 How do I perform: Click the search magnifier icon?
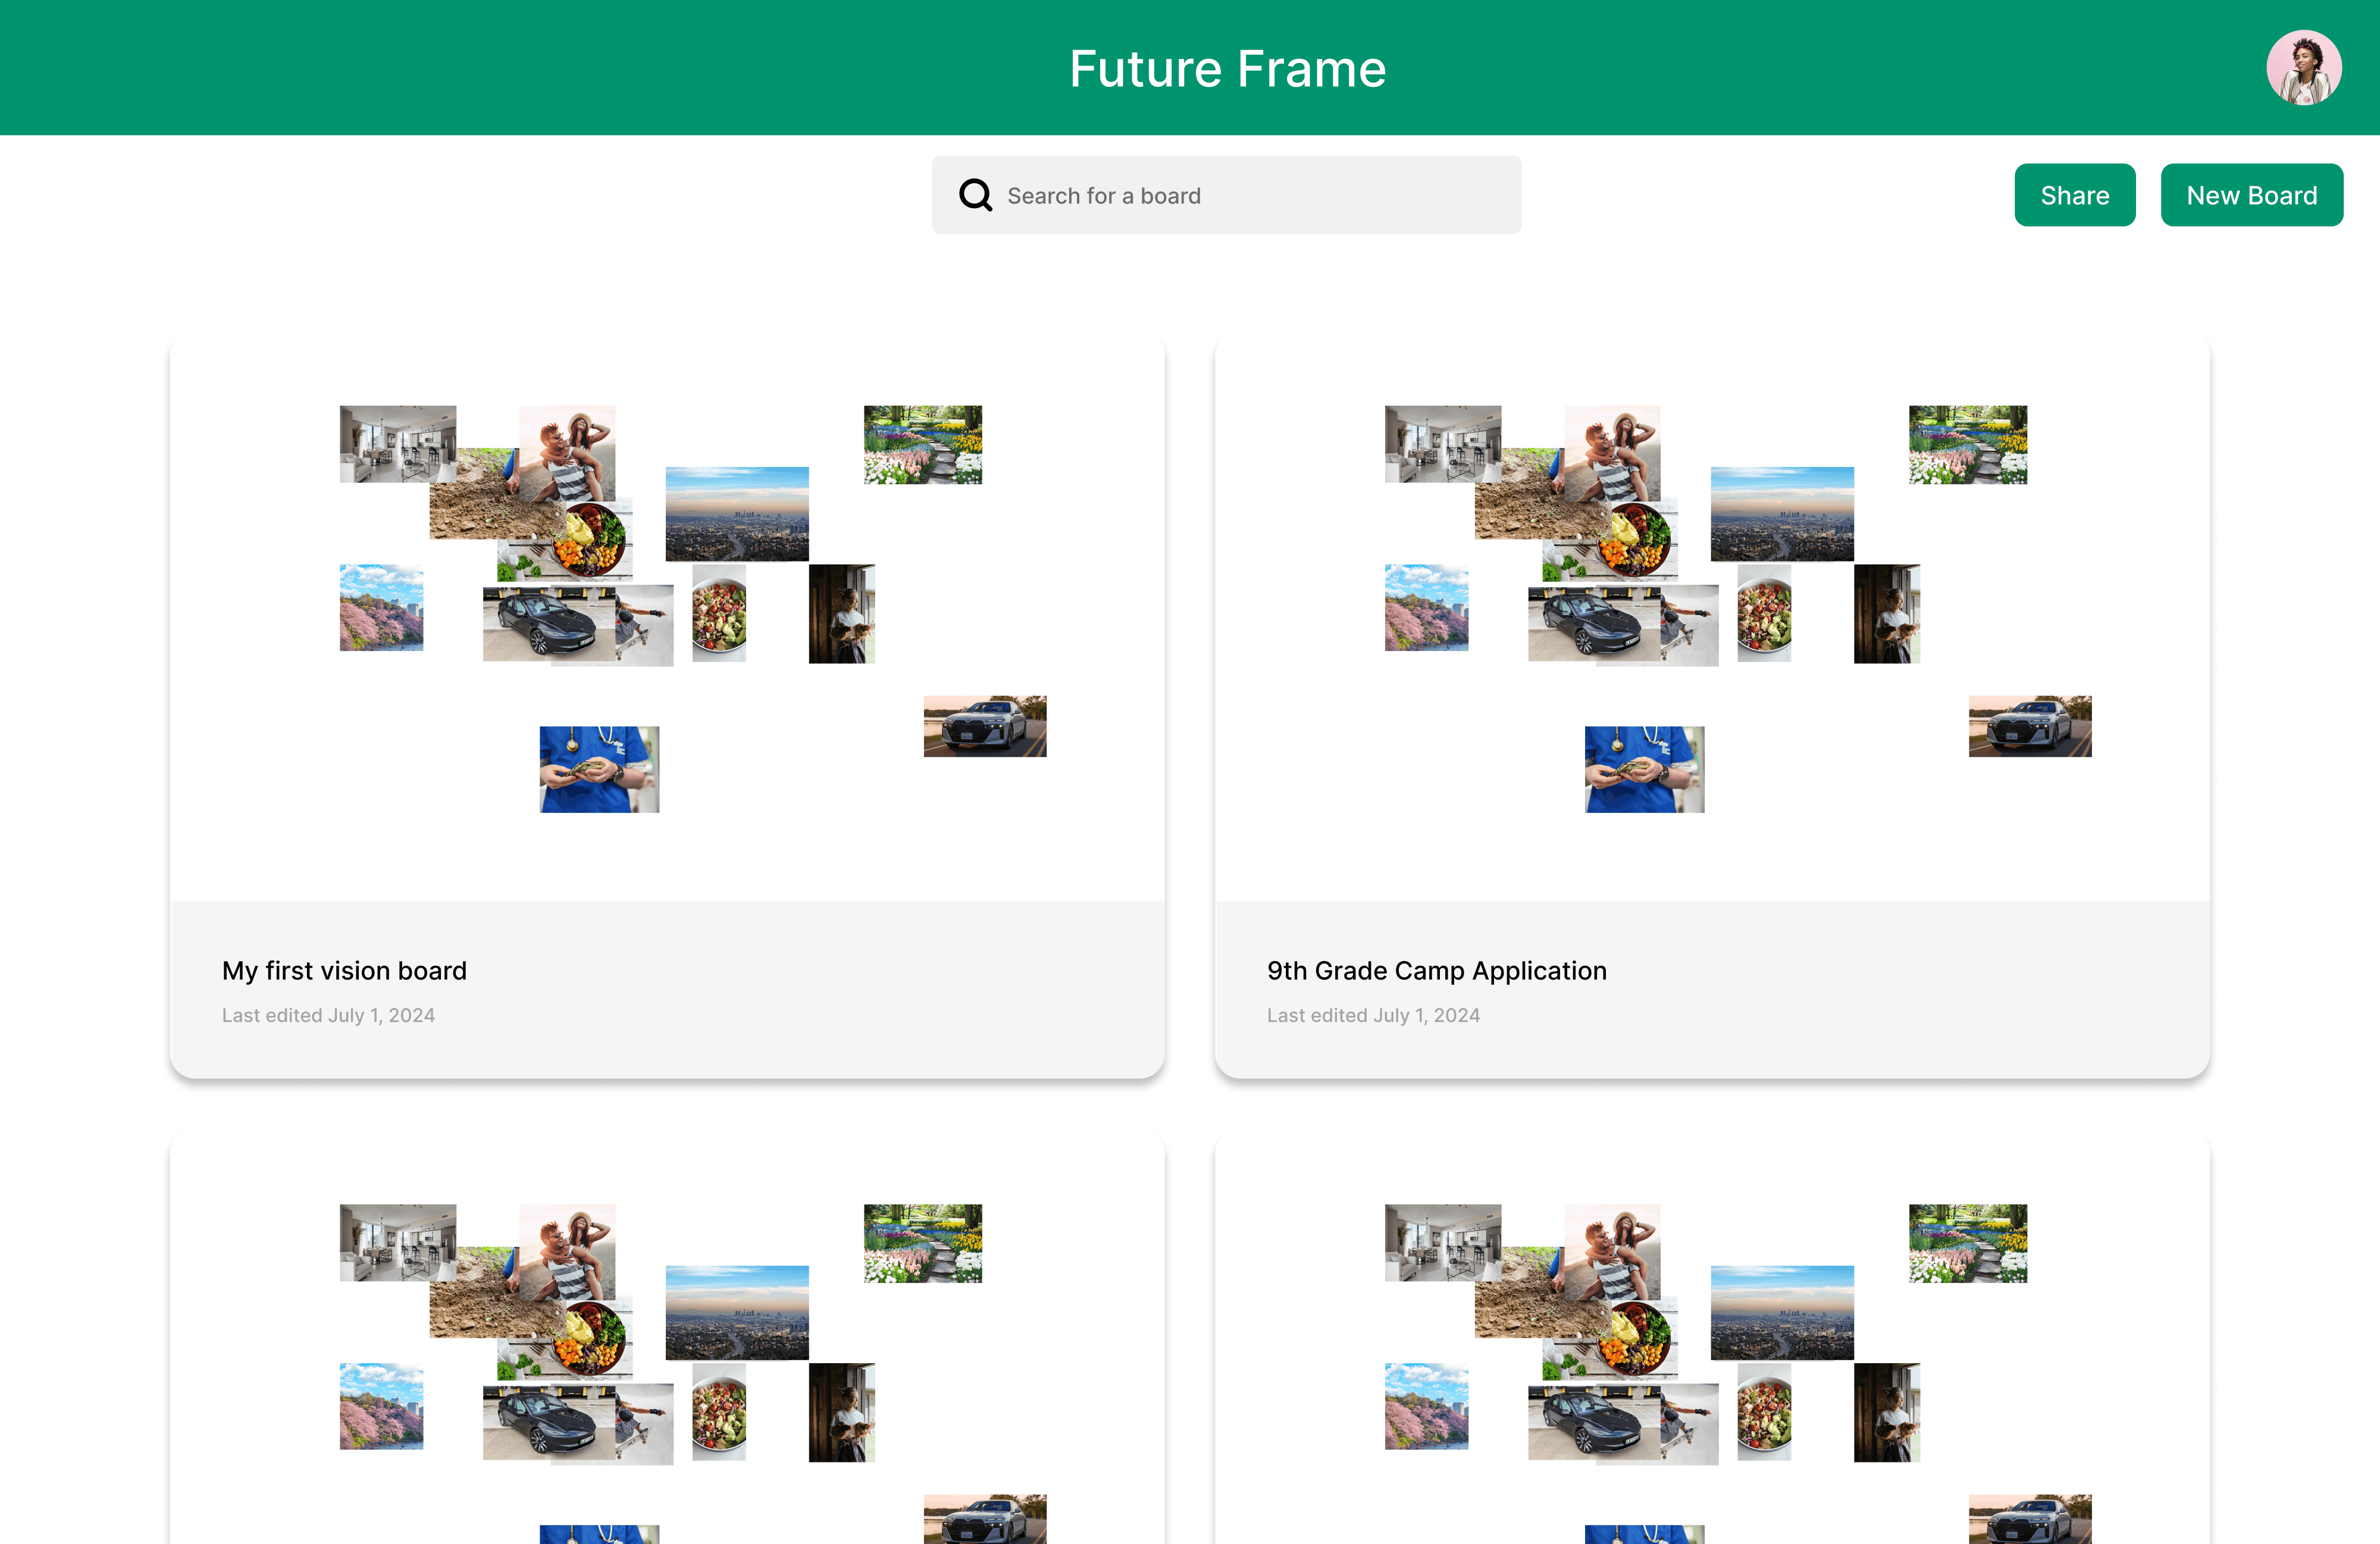(975, 195)
